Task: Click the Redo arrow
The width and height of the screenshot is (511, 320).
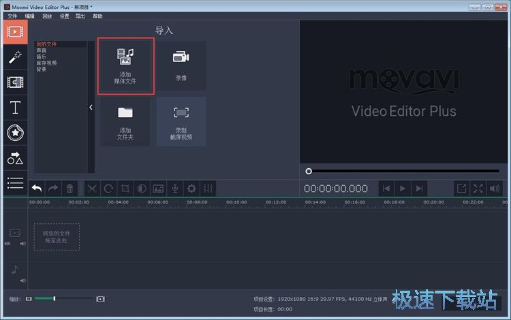Action: coord(52,189)
